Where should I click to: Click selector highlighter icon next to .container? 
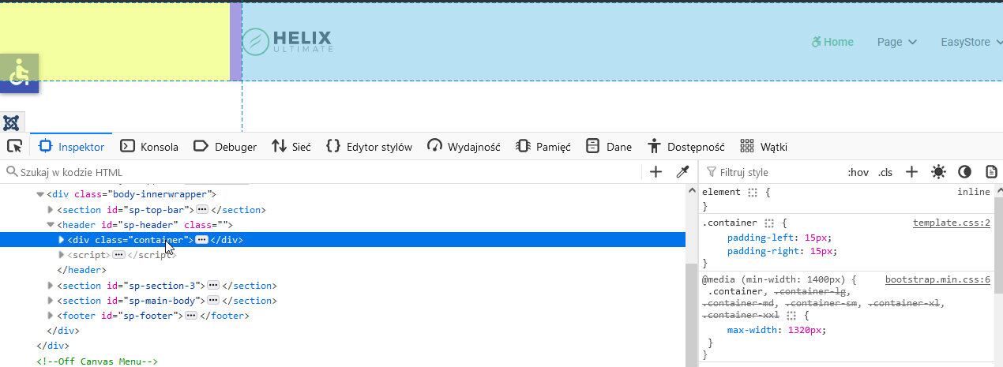(769, 223)
